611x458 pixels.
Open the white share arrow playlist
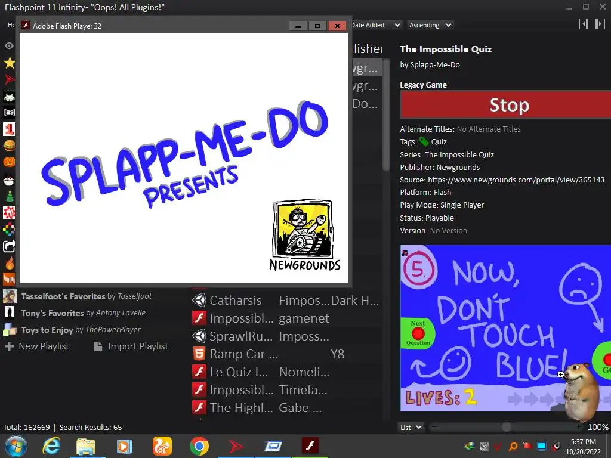[x=9, y=246]
